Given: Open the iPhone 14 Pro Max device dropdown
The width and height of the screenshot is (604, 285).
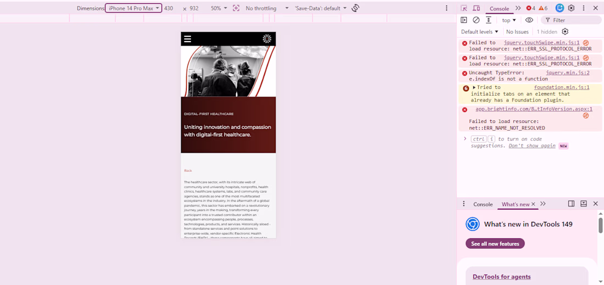Looking at the screenshot, I should tap(133, 8).
